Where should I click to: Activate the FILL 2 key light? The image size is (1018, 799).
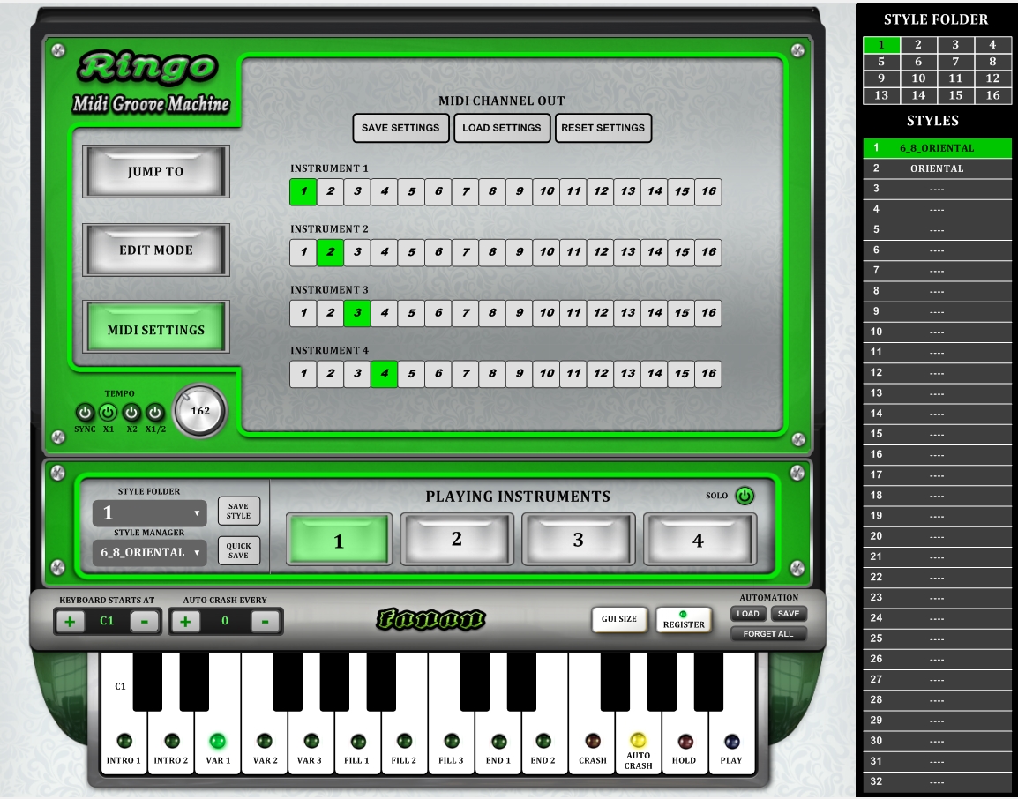click(404, 742)
